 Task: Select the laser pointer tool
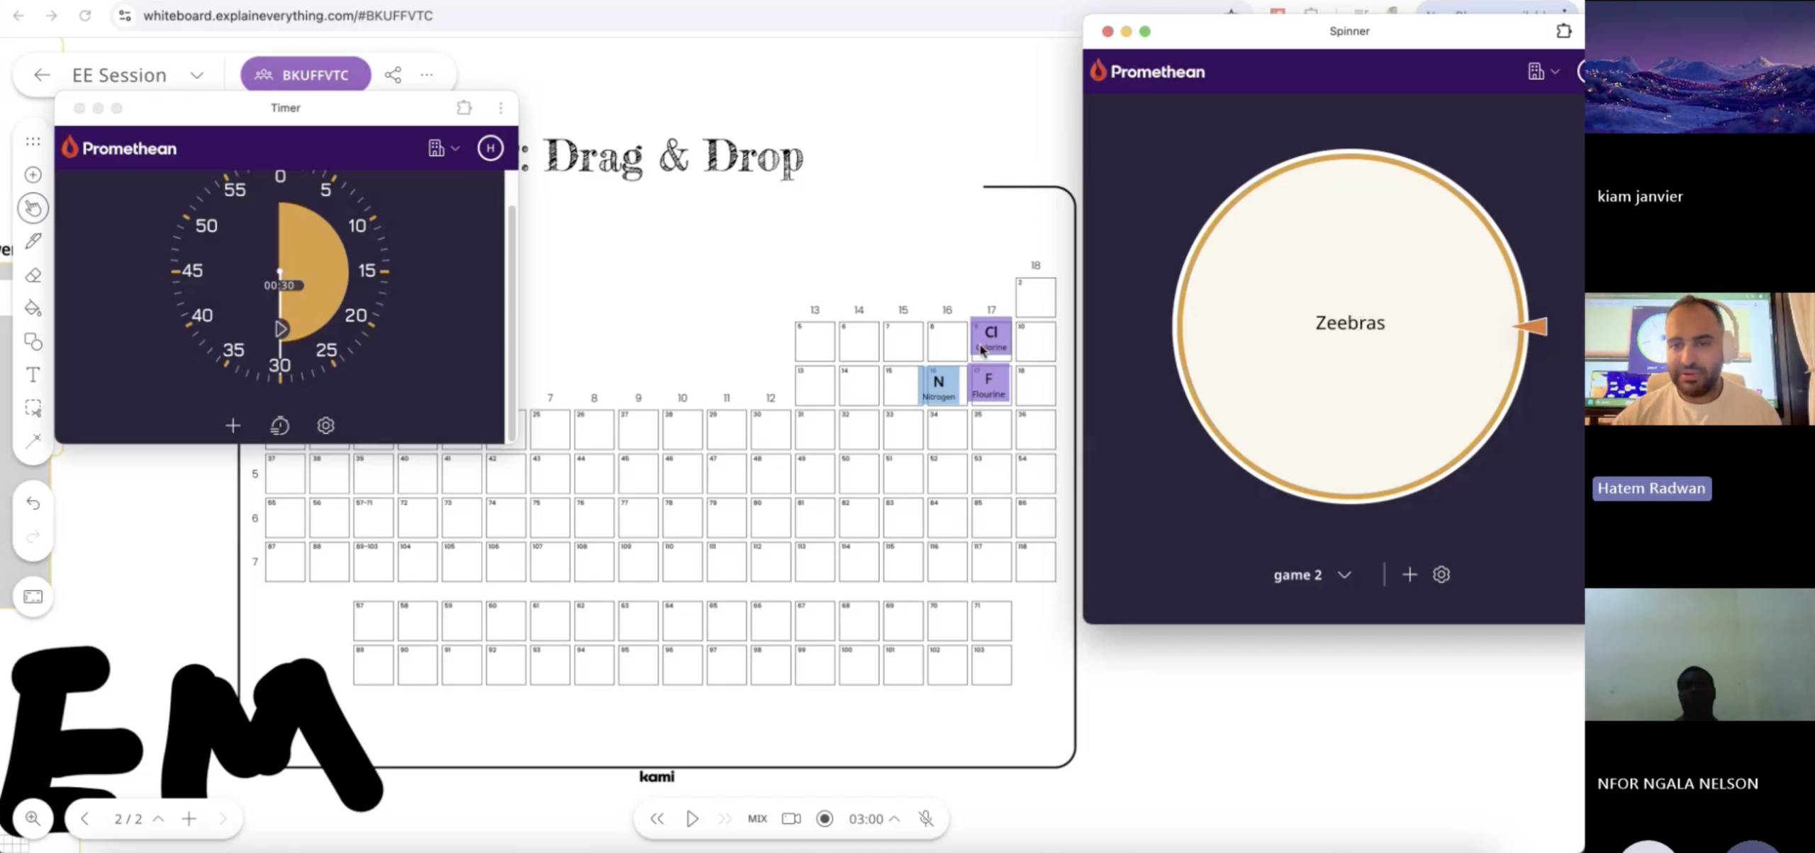tap(33, 441)
